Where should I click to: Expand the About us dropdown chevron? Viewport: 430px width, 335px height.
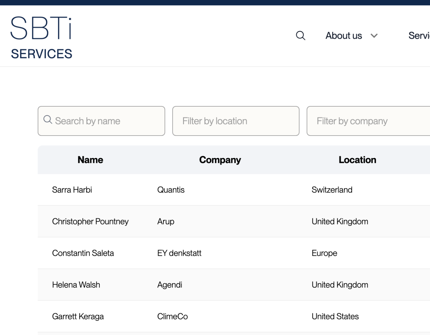374,36
